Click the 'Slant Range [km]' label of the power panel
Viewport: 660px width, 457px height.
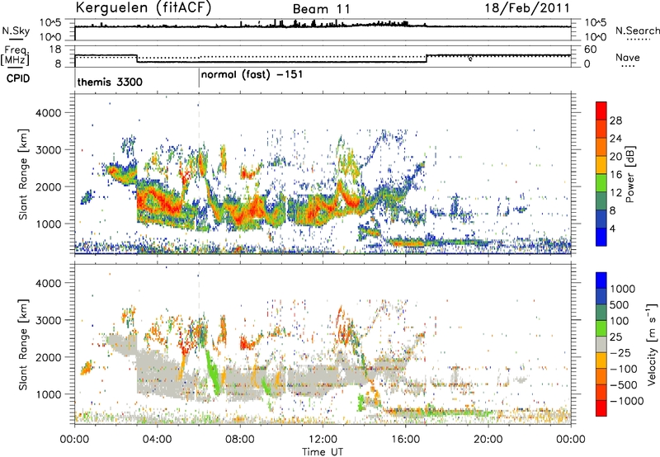pyautogui.click(x=23, y=174)
